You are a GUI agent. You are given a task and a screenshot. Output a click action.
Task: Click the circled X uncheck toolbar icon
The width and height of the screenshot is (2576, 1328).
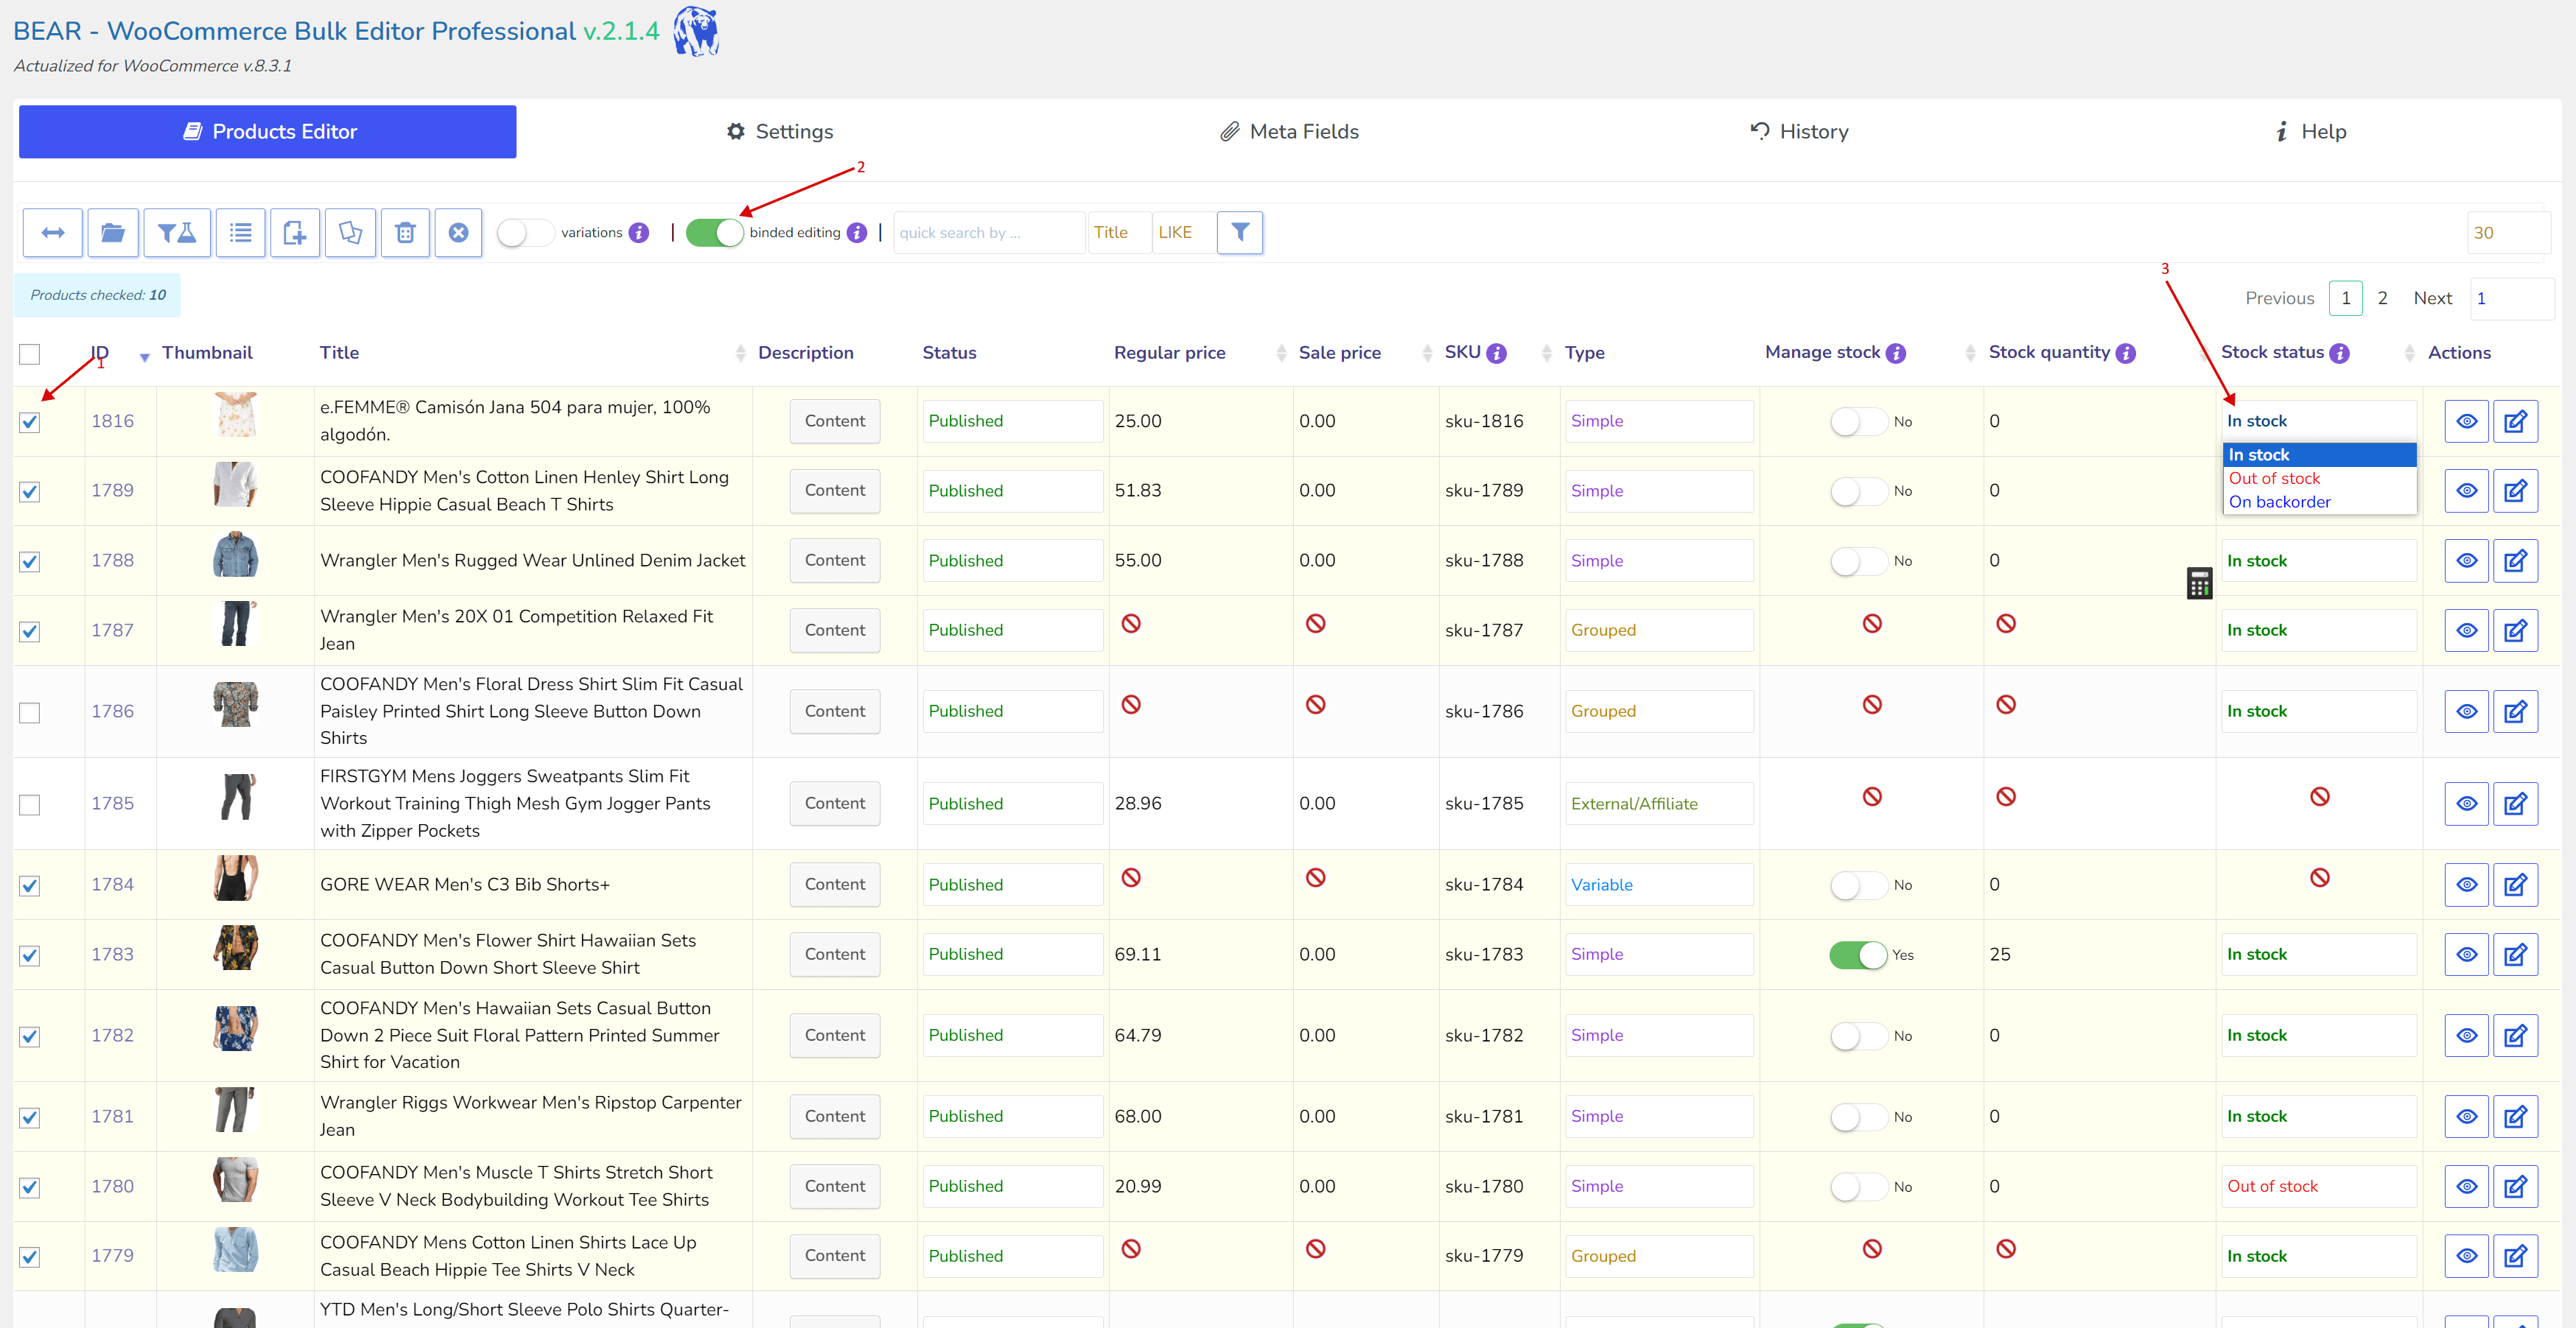click(x=458, y=233)
